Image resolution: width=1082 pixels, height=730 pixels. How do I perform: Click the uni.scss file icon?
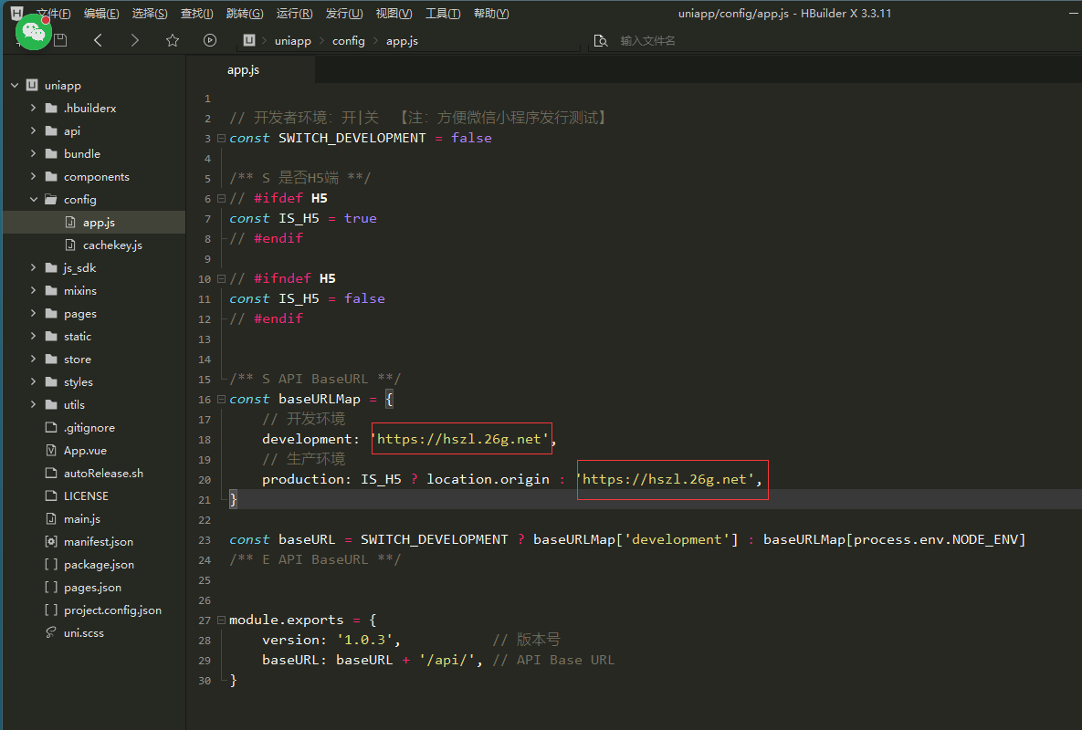tap(51, 632)
